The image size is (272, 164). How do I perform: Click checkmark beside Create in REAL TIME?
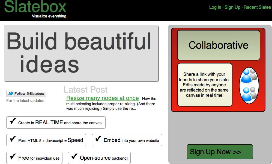[x=13, y=122]
